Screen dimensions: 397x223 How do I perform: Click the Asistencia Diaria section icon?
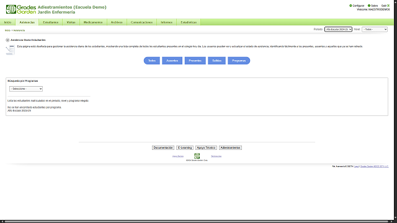click(7, 40)
